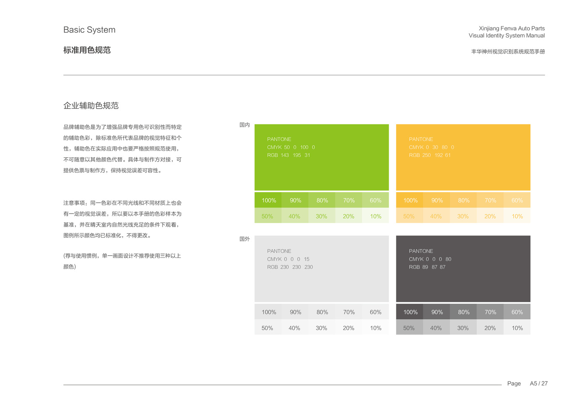Click the '标准用色规范' title
This screenshot has height=410, width=574.
87,50
